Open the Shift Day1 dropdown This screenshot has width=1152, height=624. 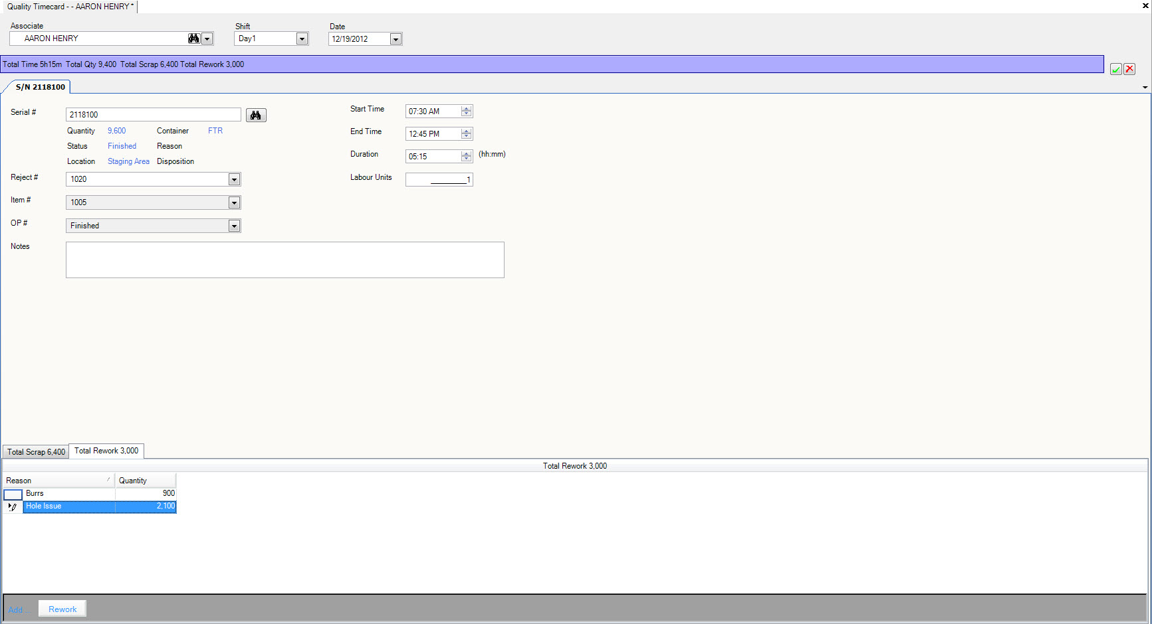(302, 39)
